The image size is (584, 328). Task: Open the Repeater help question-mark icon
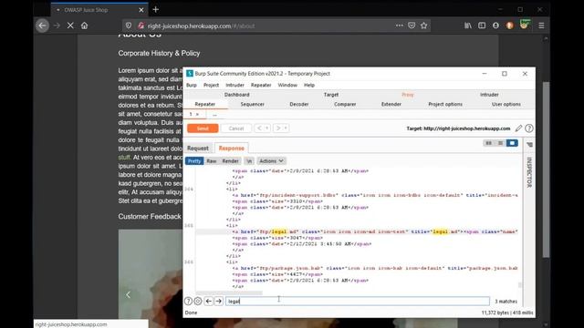(529, 128)
